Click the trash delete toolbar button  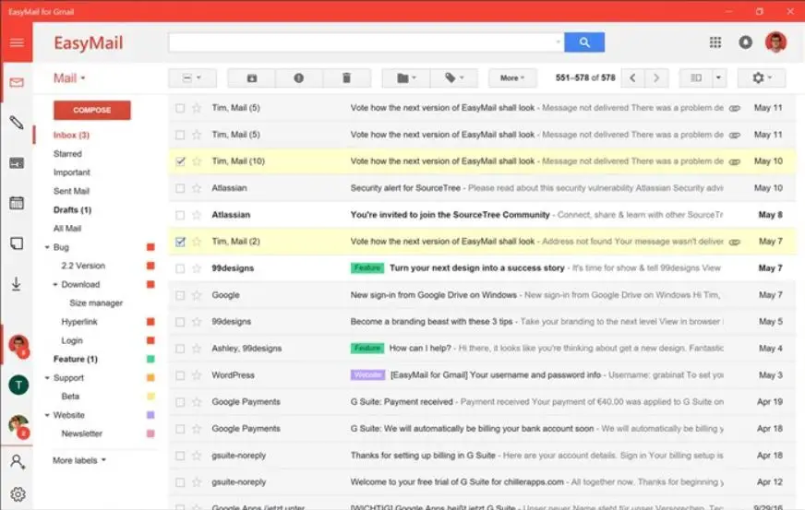point(346,78)
